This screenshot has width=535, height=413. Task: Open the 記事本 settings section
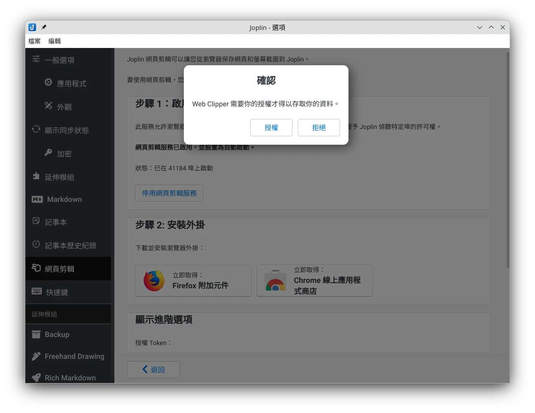[68, 222]
